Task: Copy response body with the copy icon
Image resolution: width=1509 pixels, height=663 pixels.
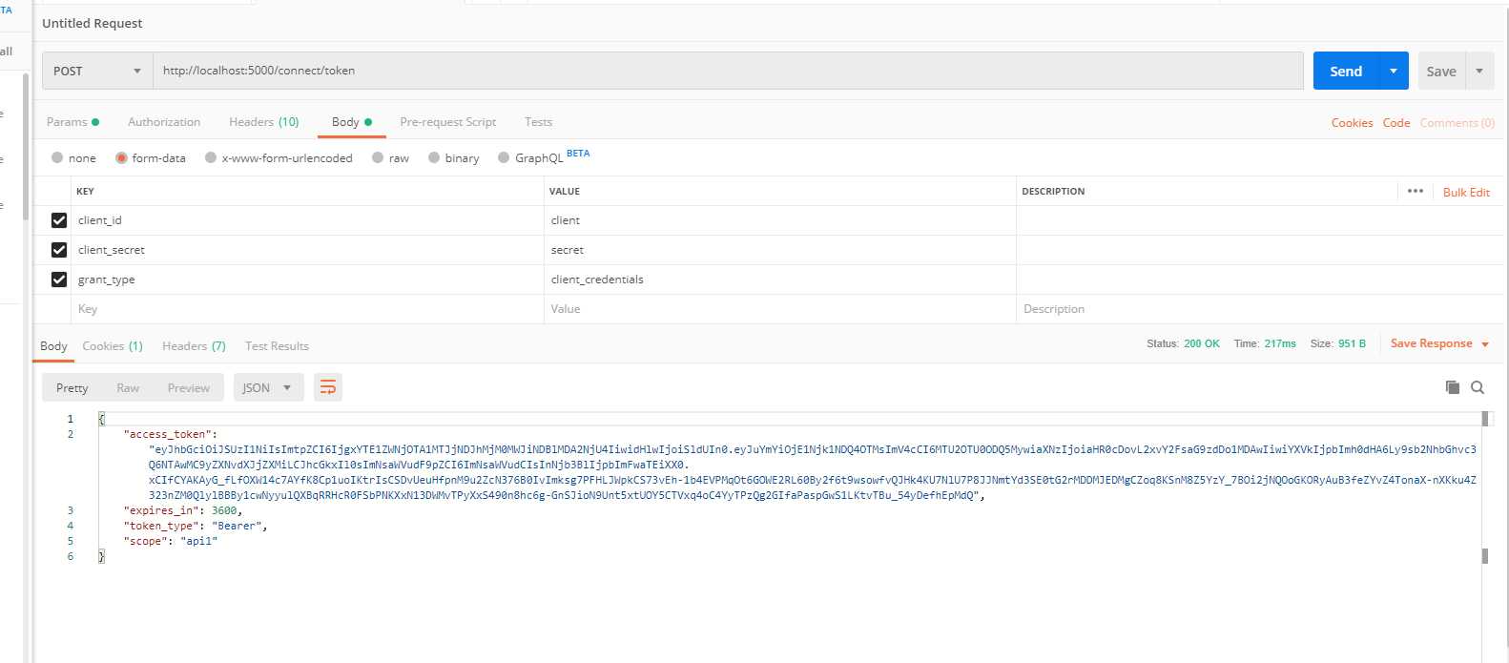Action: pyautogui.click(x=1453, y=387)
